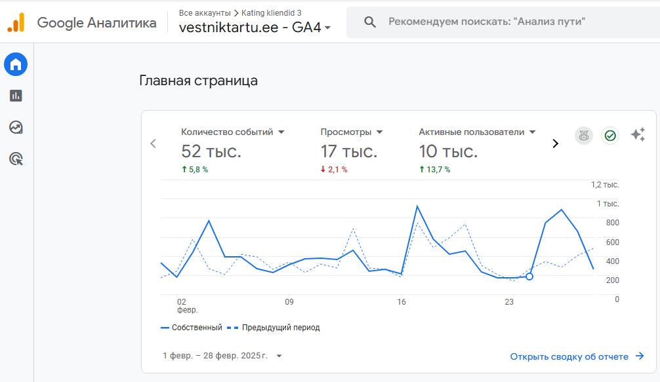Go to previous metrics with left chevron
This screenshot has width=660, height=382.
[154, 143]
